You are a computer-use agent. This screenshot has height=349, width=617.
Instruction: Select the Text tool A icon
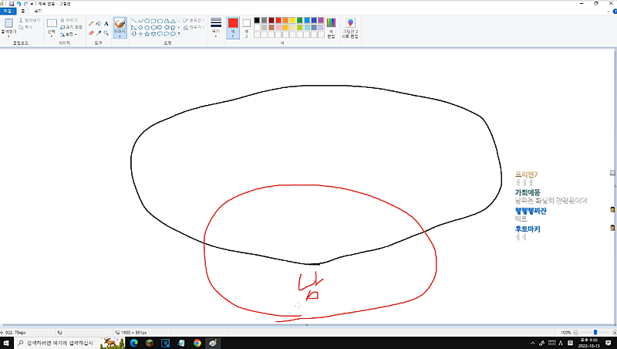(106, 24)
